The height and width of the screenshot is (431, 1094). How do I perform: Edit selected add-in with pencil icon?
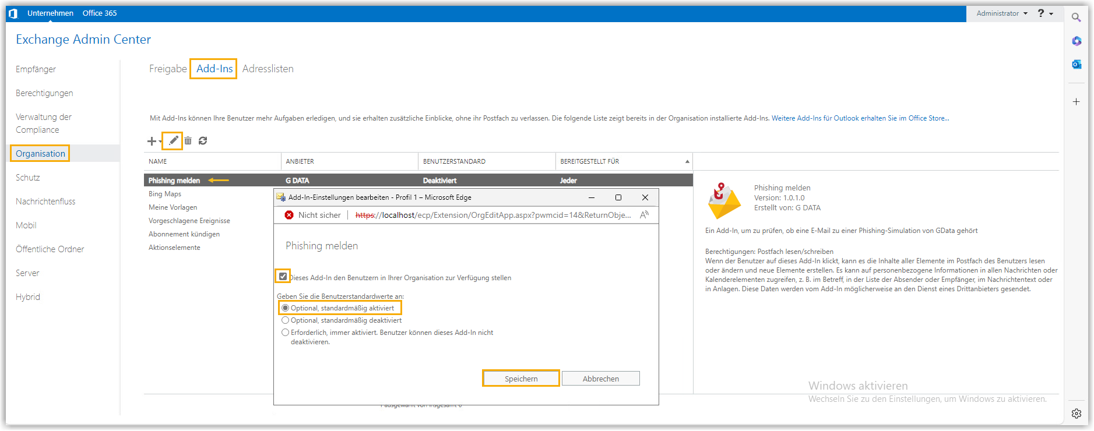click(173, 140)
